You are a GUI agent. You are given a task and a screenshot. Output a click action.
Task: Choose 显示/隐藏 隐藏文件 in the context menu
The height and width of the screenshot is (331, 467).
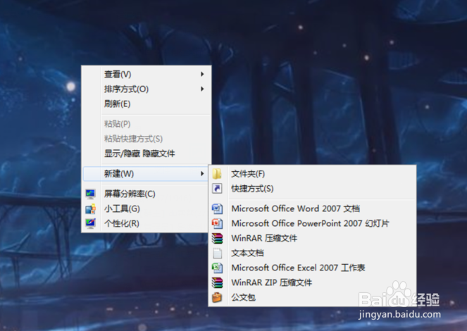[147, 154]
